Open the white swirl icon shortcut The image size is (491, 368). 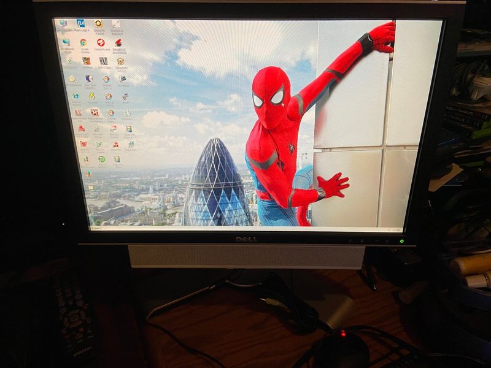point(126,113)
